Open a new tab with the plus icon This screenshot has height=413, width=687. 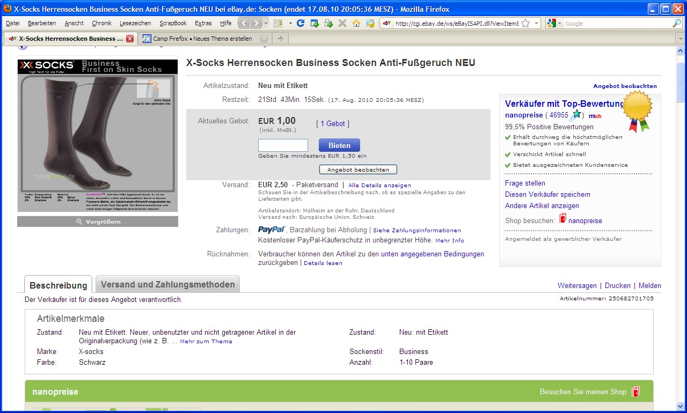pyautogui.click(x=280, y=39)
